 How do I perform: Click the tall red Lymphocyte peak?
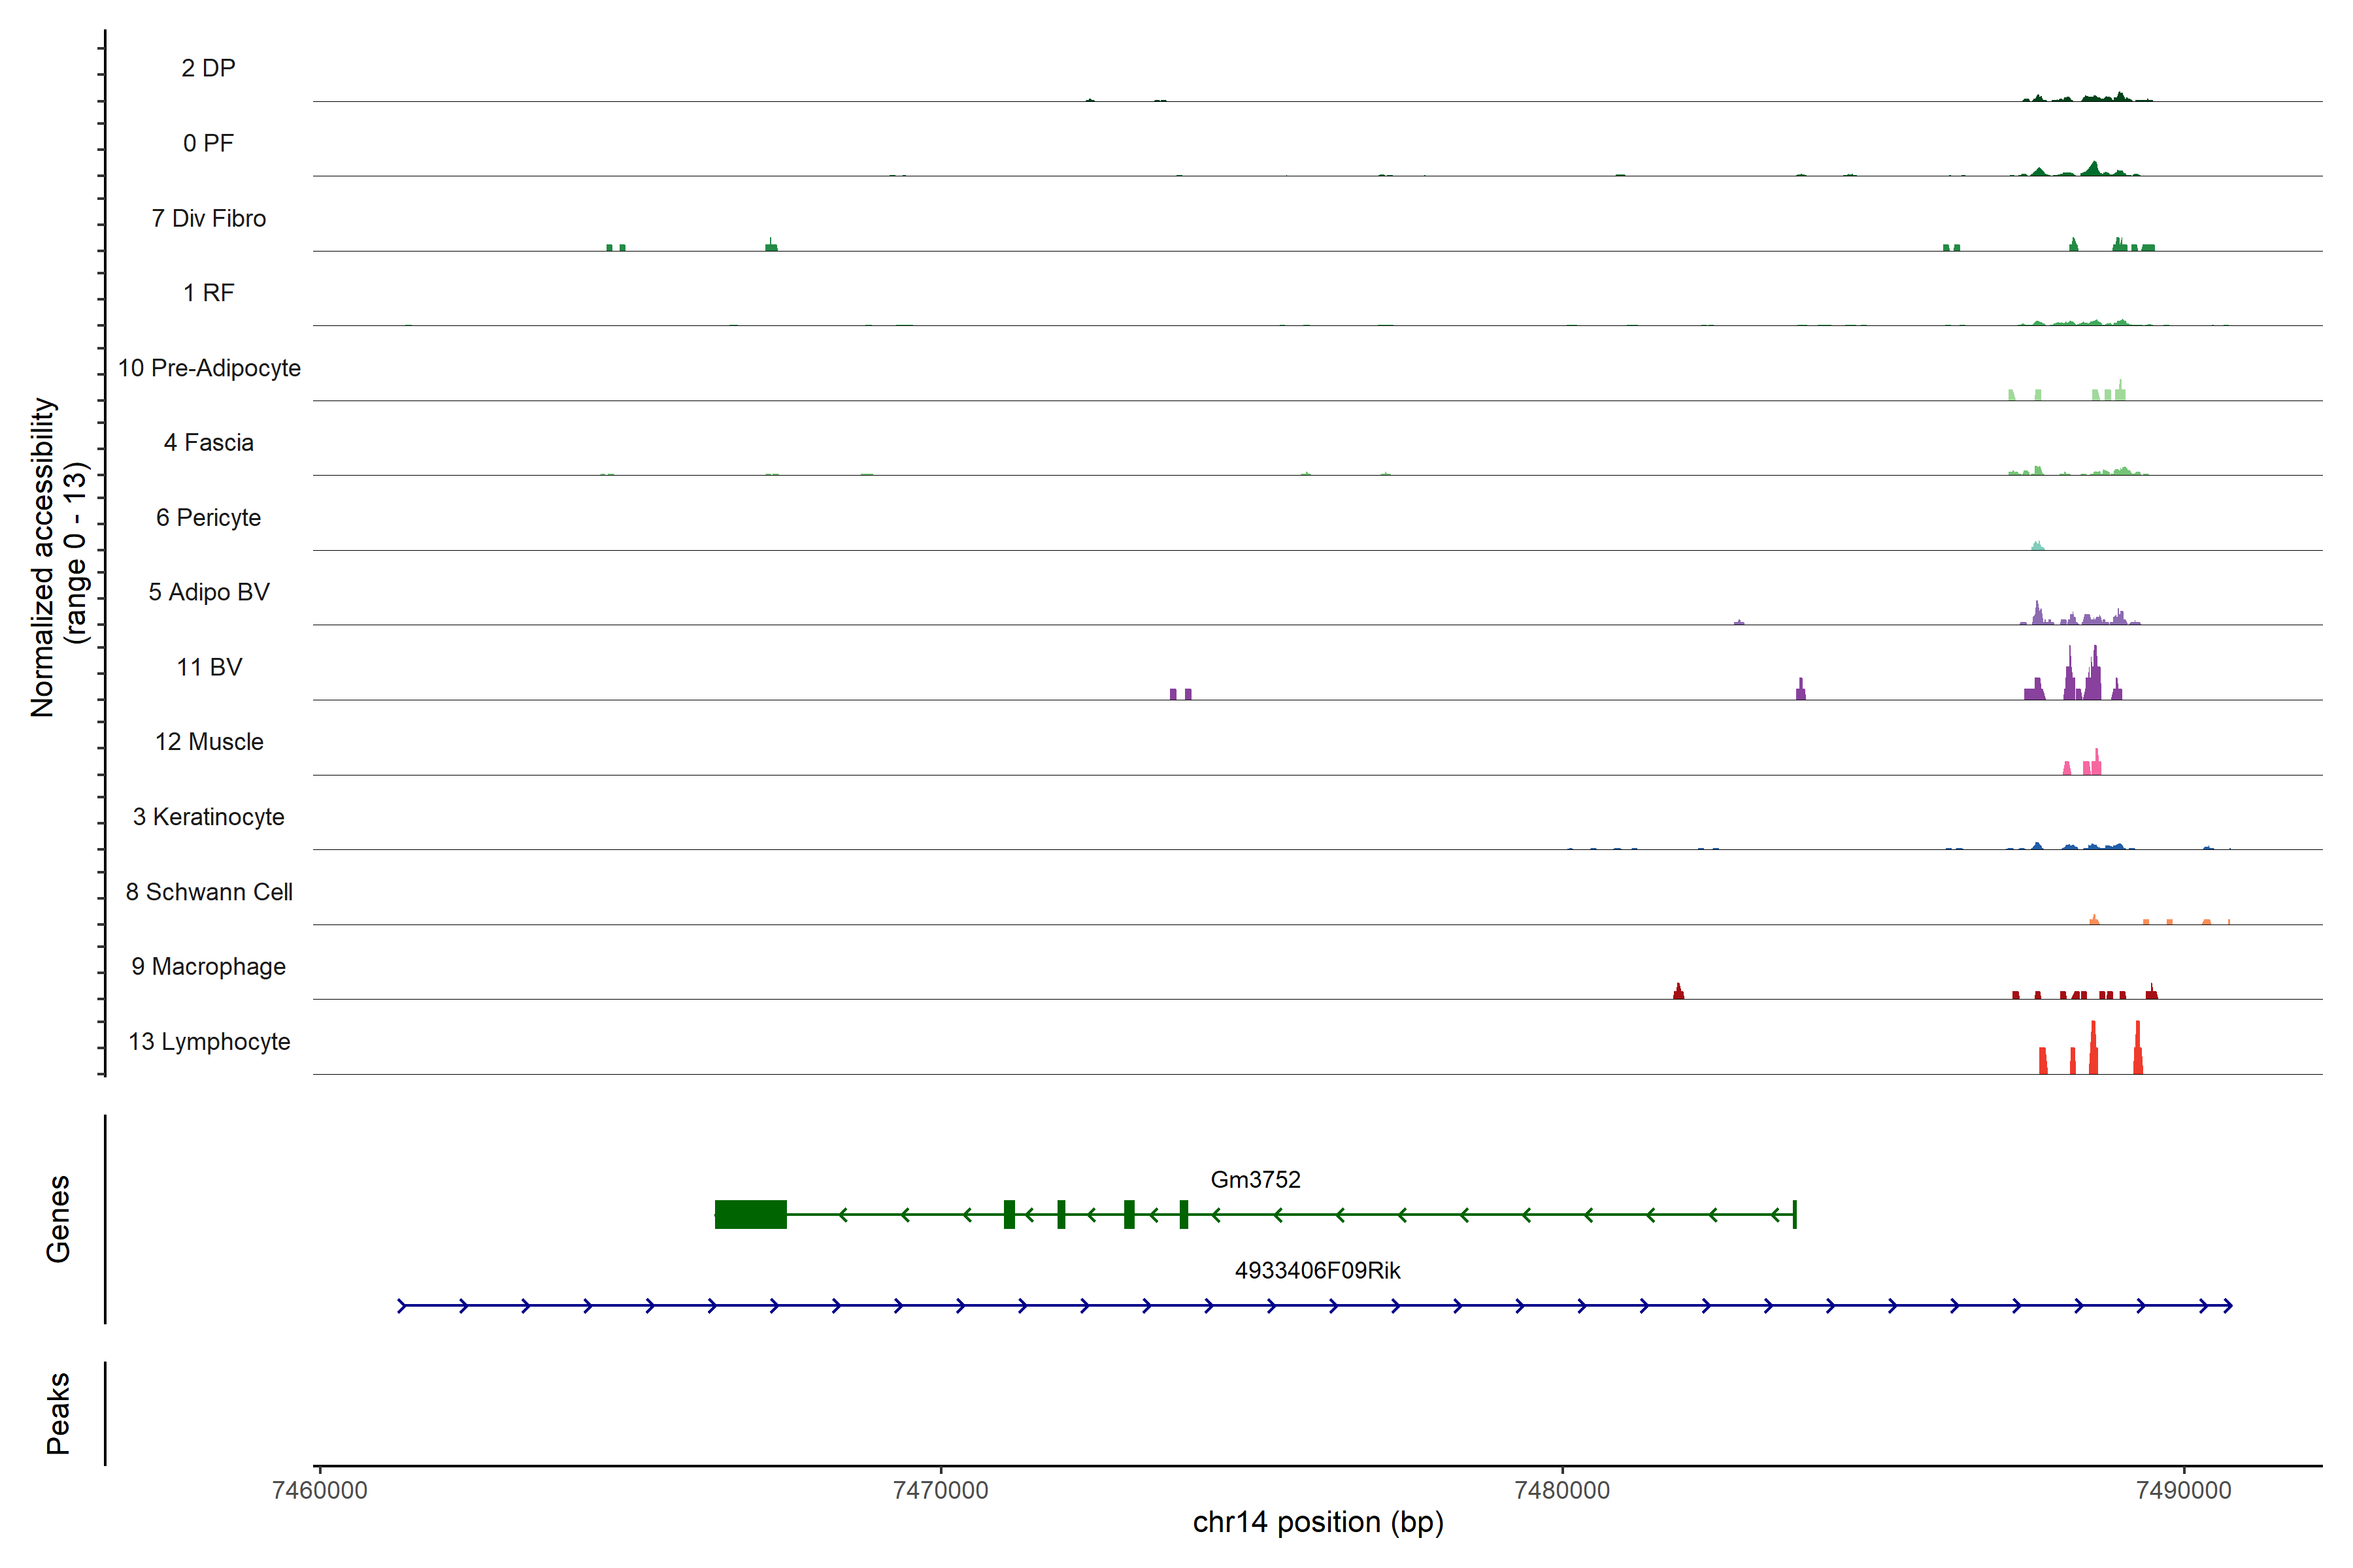[x=2093, y=1050]
